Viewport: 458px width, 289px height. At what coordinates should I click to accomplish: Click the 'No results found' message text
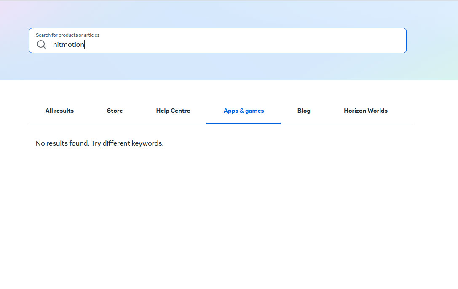click(x=99, y=143)
